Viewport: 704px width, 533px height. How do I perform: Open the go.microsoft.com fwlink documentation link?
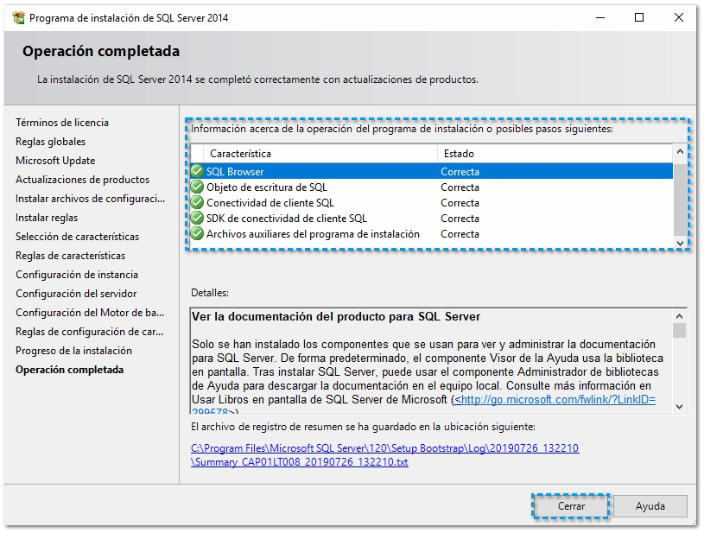[x=555, y=399]
